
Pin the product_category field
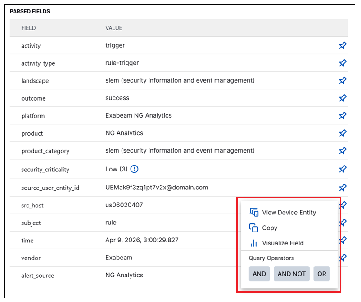(343, 150)
